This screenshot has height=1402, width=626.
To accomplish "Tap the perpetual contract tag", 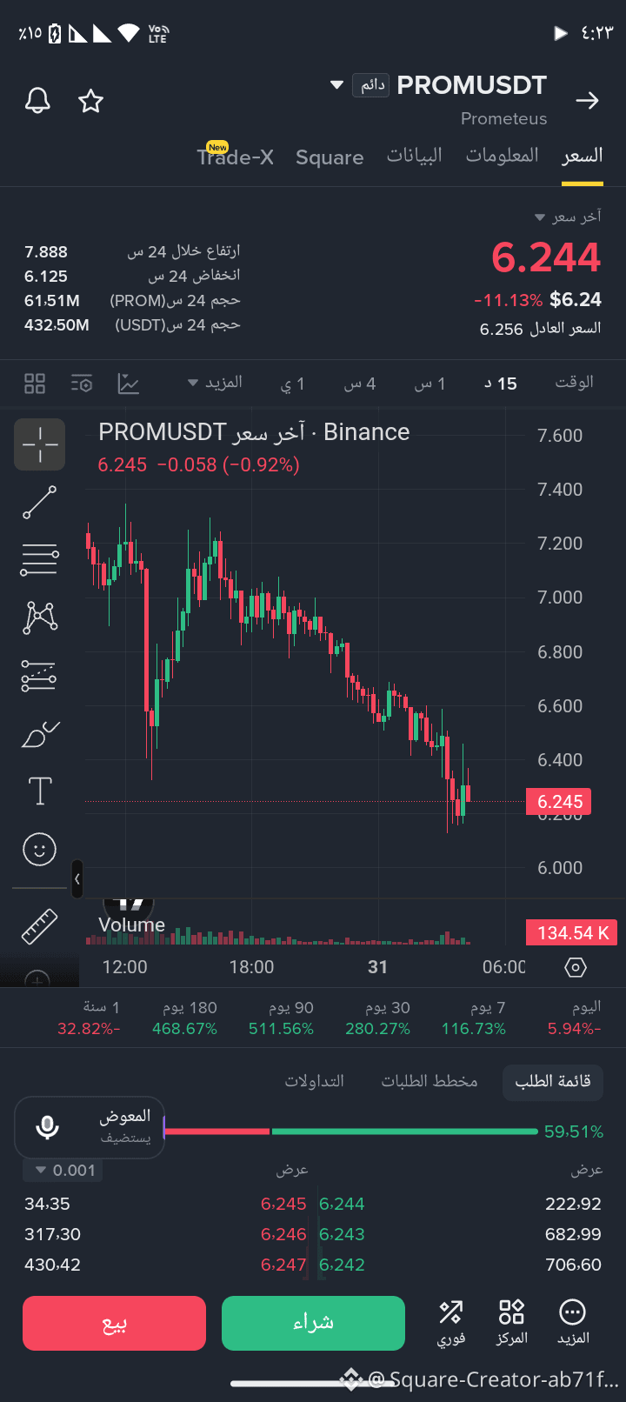I will [x=373, y=84].
